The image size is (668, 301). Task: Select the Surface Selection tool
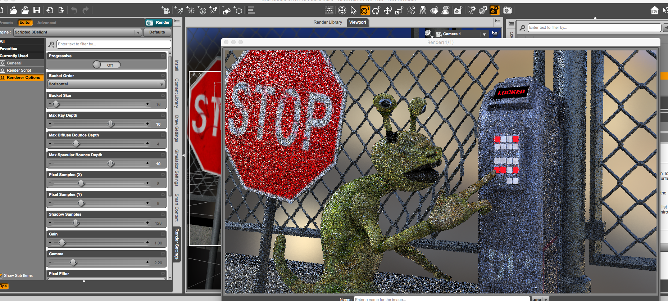(434, 10)
